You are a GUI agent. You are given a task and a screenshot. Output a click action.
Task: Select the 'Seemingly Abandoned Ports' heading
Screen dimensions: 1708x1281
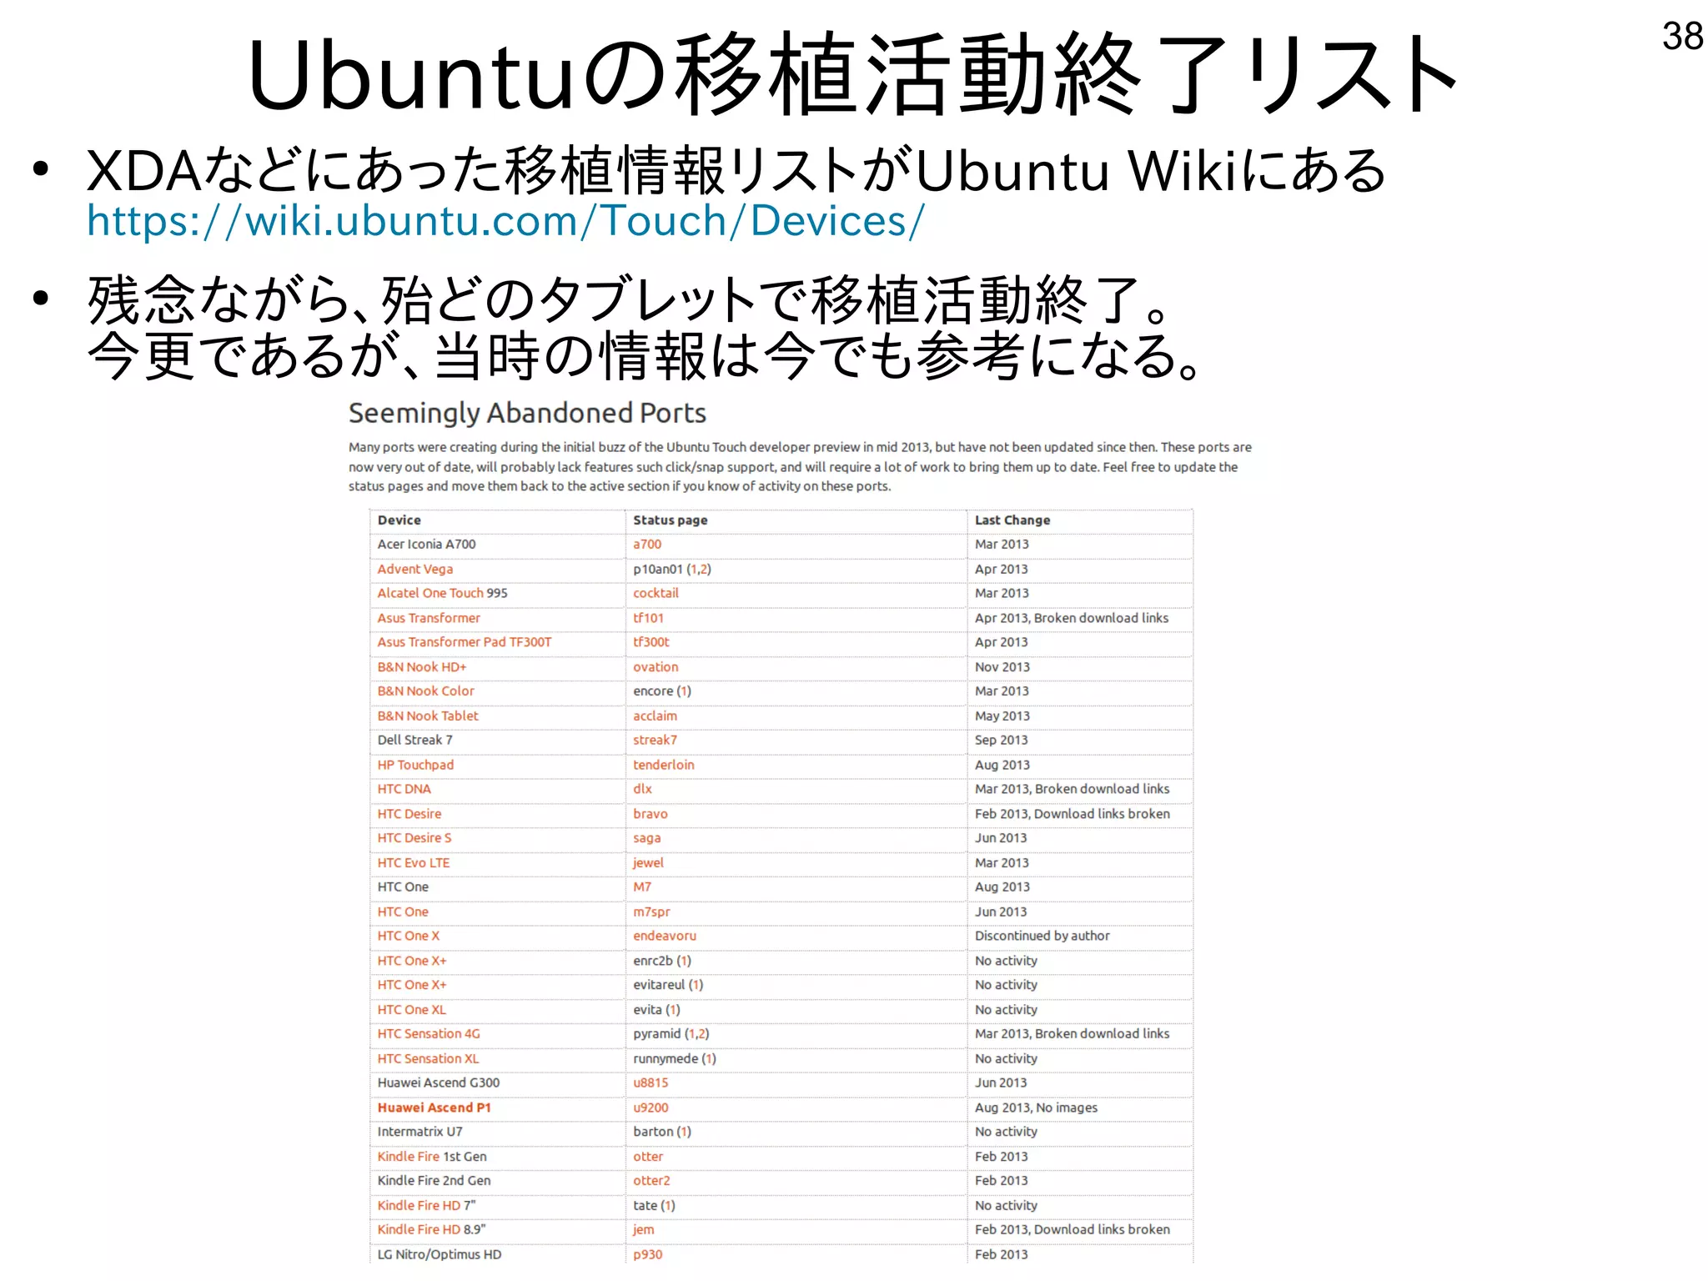(x=527, y=414)
